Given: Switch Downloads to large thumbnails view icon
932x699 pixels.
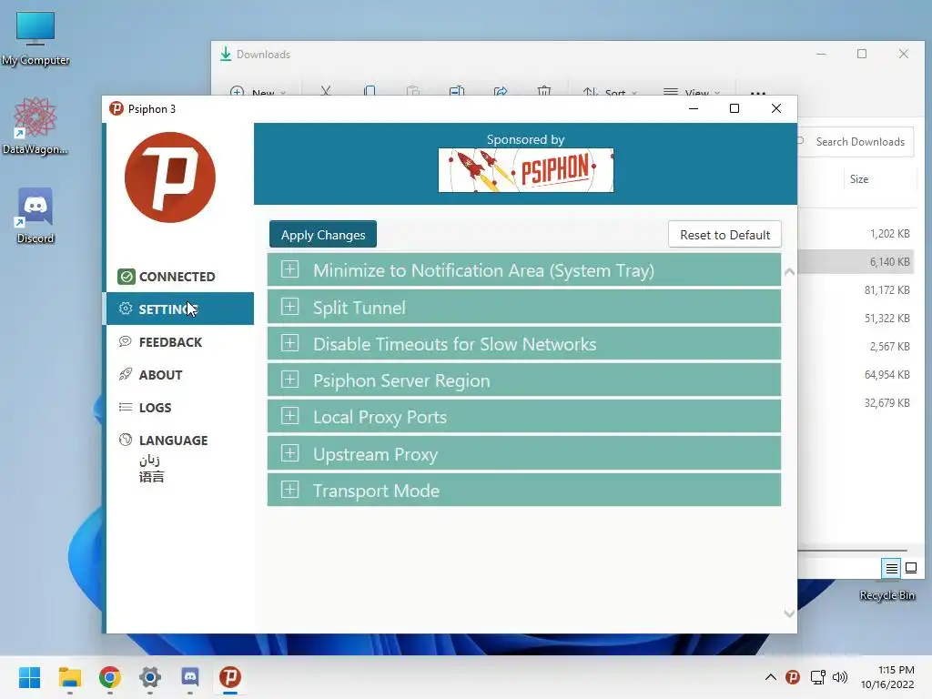Looking at the screenshot, I should pyautogui.click(x=910, y=568).
